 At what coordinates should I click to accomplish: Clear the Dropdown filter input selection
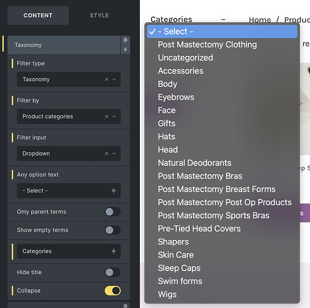[x=107, y=153]
